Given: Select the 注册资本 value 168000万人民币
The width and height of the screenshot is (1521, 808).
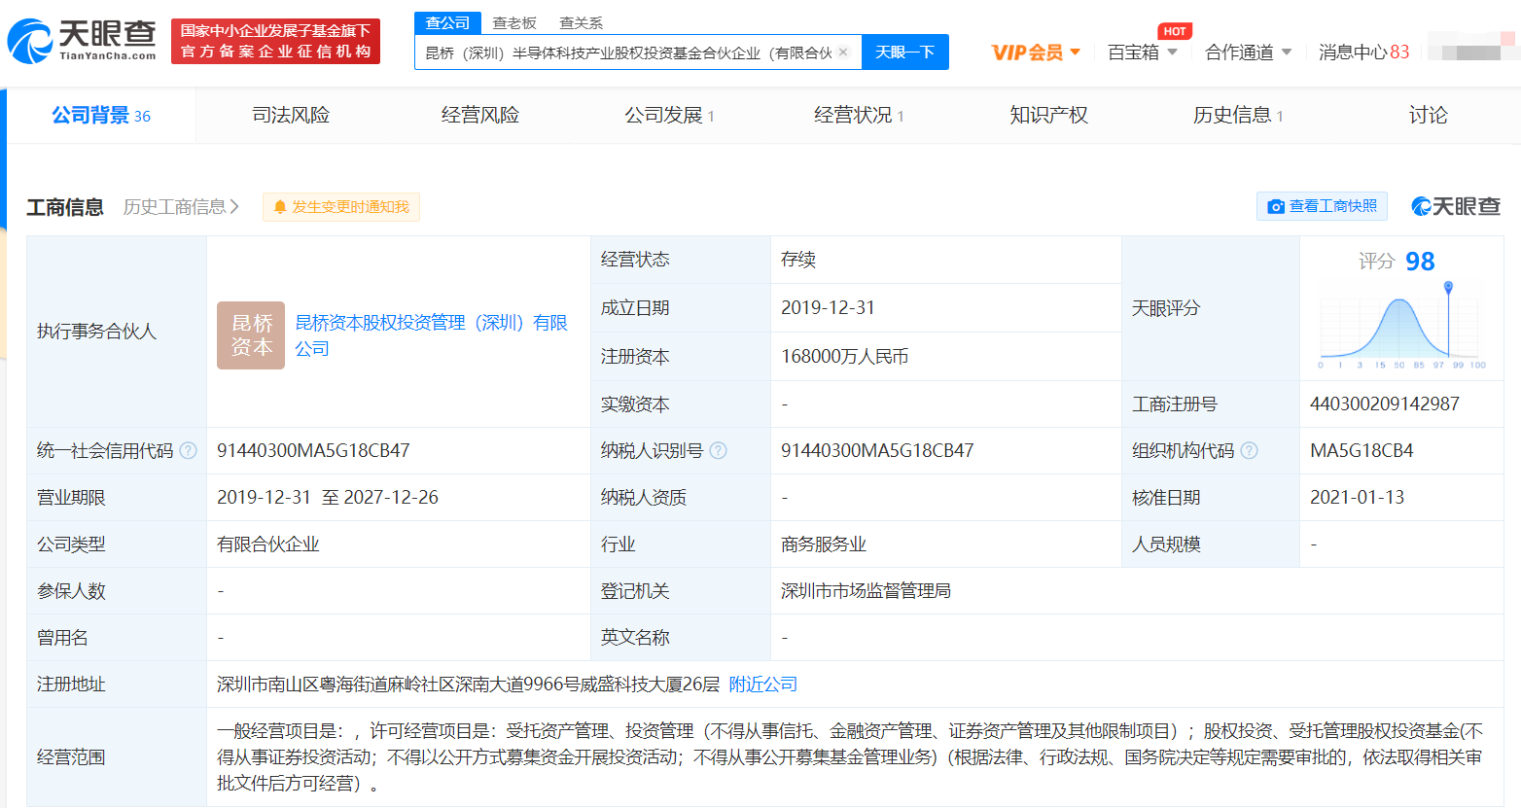Looking at the screenshot, I should pos(845,357).
